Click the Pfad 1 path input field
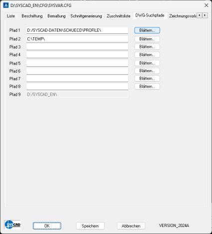Image resolution: width=212 pixels, height=234 pixels. (x=77, y=30)
